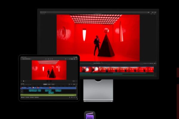Viewport: 179px width, 119px height.
Task: Click the iPad viewer preview of the red room
Action: click(49, 70)
